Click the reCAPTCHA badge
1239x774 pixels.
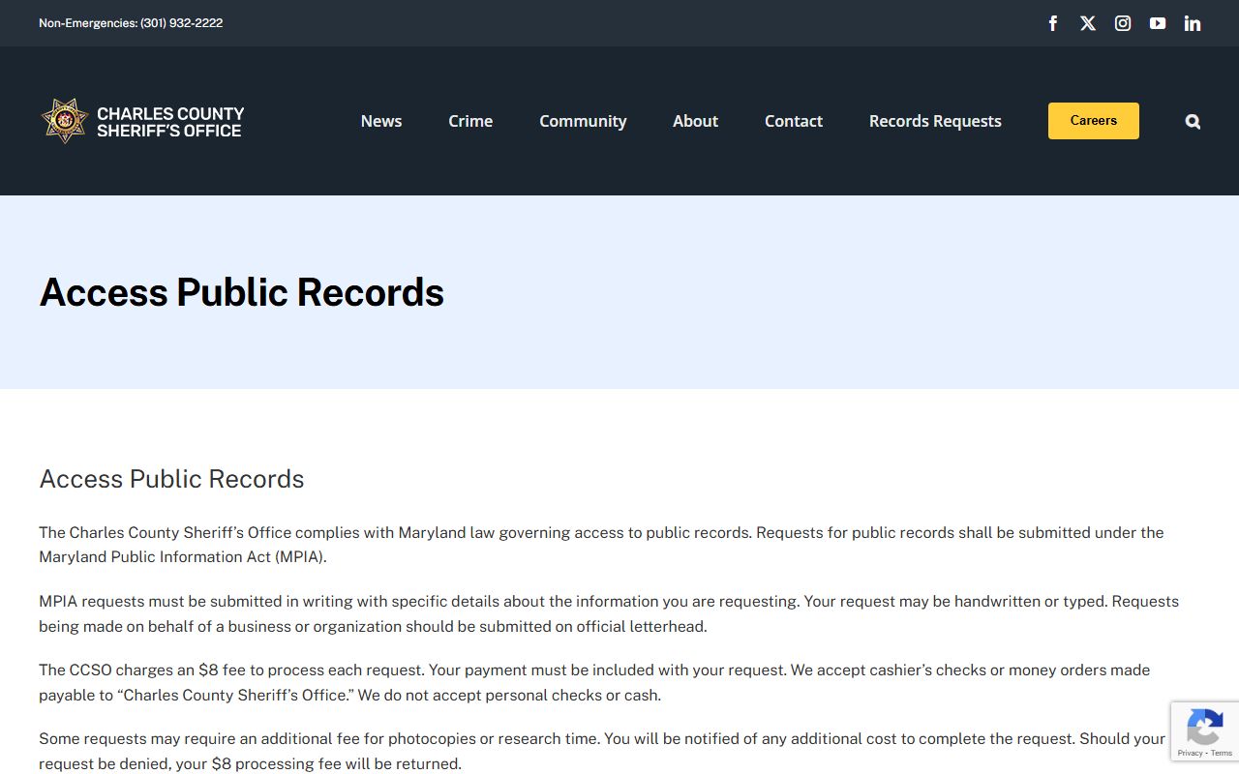pyautogui.click(x=1205, y=730)
